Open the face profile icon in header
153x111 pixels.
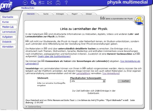(x=25, y=3)
